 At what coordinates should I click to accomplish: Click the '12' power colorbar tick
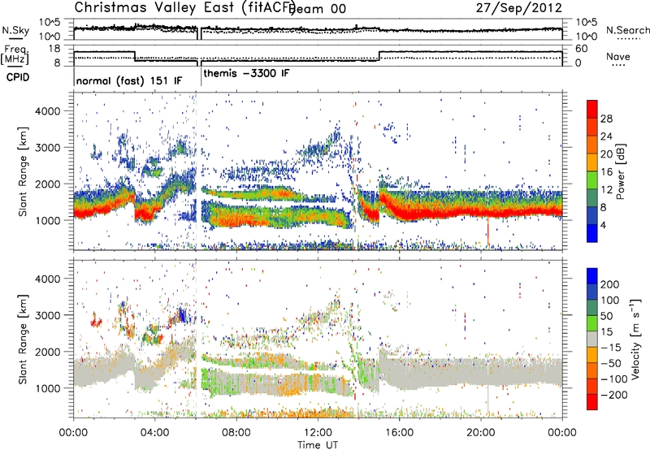(606, 189)
